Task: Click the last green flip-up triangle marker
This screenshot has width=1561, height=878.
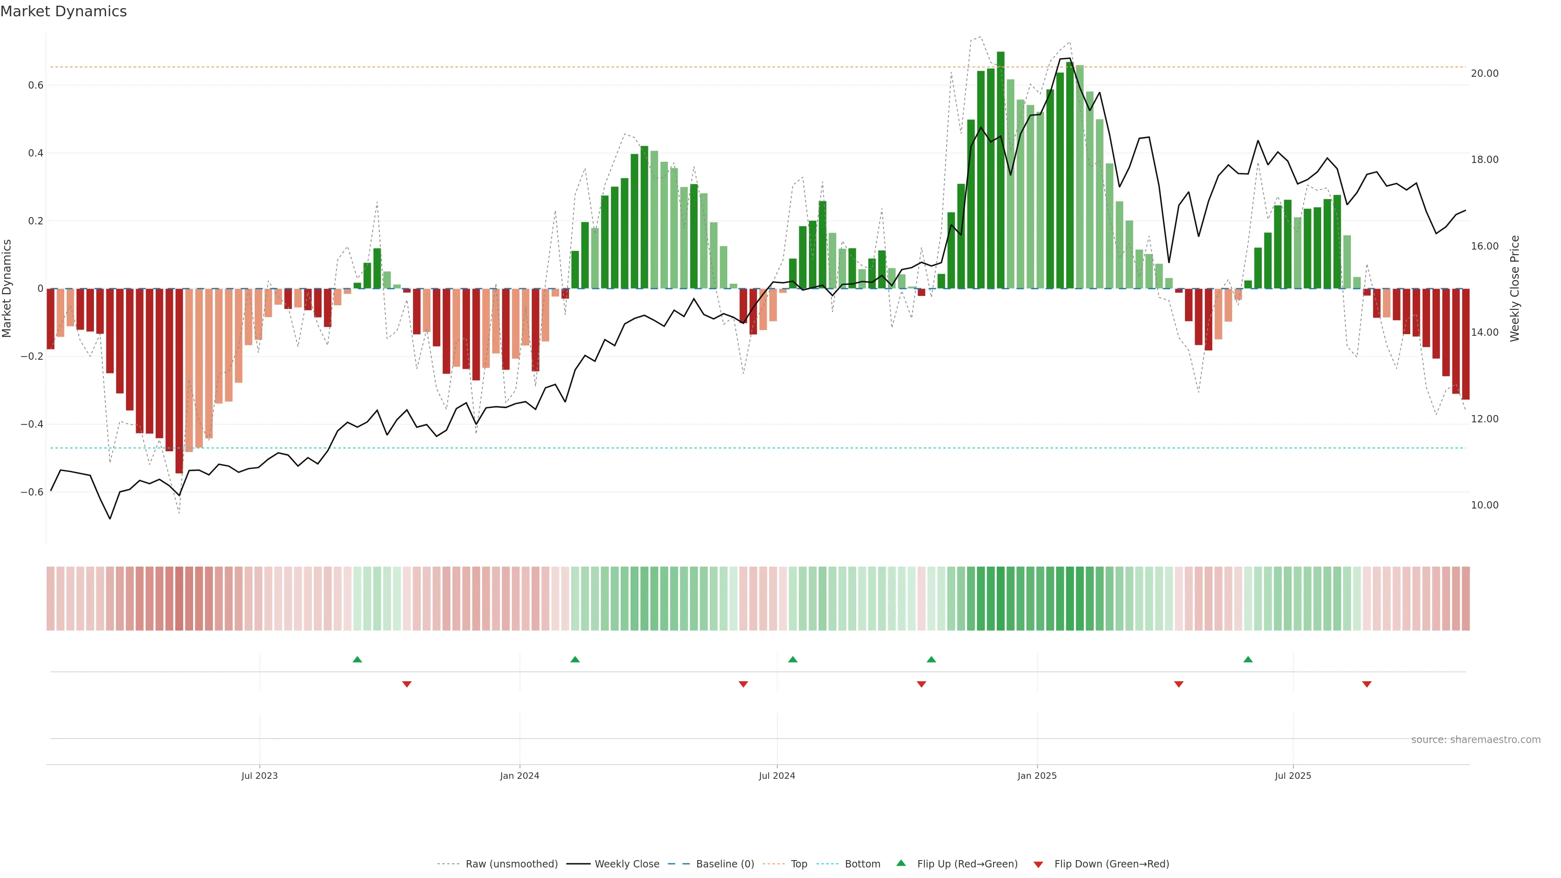Action: [1248, 659]
